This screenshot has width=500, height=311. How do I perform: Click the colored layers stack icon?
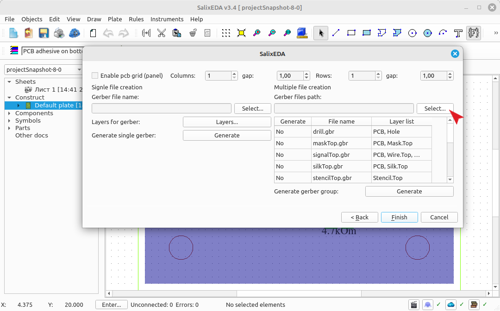(x=14, y=50)
